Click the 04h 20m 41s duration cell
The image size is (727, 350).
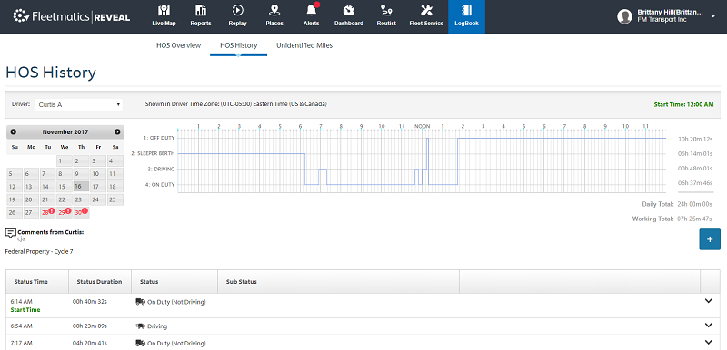(x=90, y=343)
